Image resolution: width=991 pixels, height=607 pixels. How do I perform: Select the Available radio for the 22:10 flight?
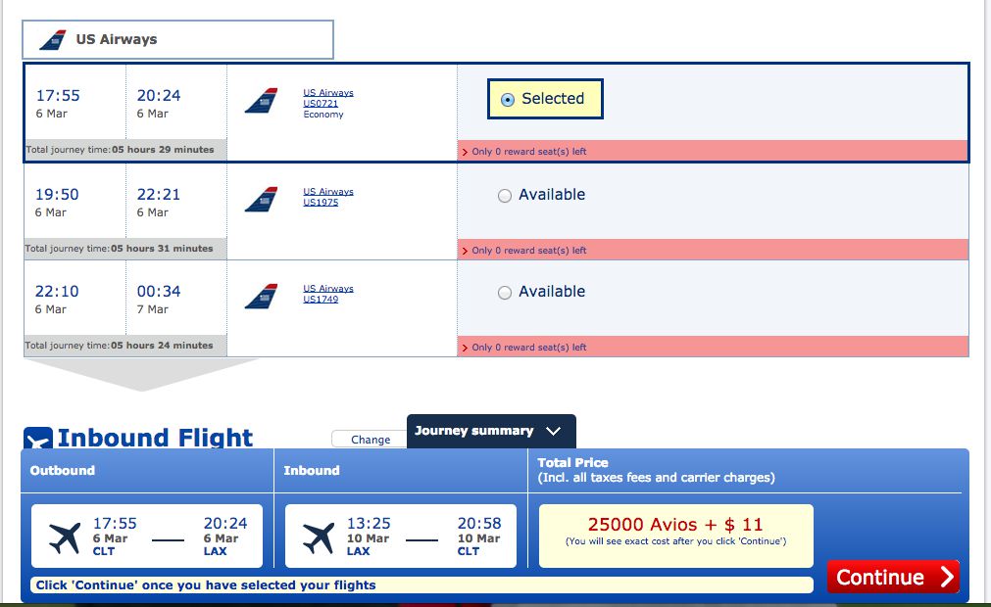click(x=505, y=293)
